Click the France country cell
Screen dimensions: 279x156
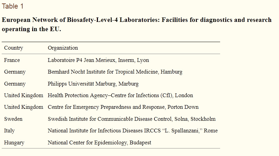pyautogui.click(x=12, y=60)
